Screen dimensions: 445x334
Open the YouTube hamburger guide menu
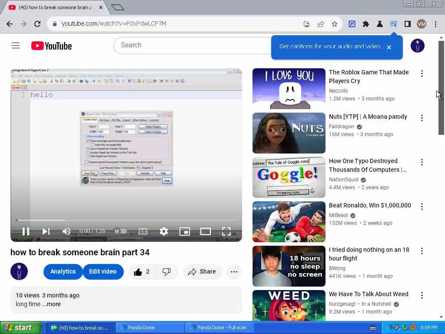[x=16, y=45]
